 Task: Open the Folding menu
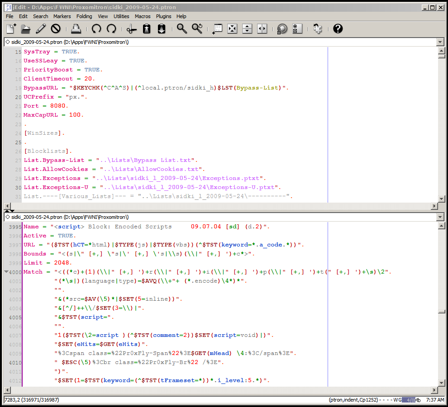tap(84, 16)
